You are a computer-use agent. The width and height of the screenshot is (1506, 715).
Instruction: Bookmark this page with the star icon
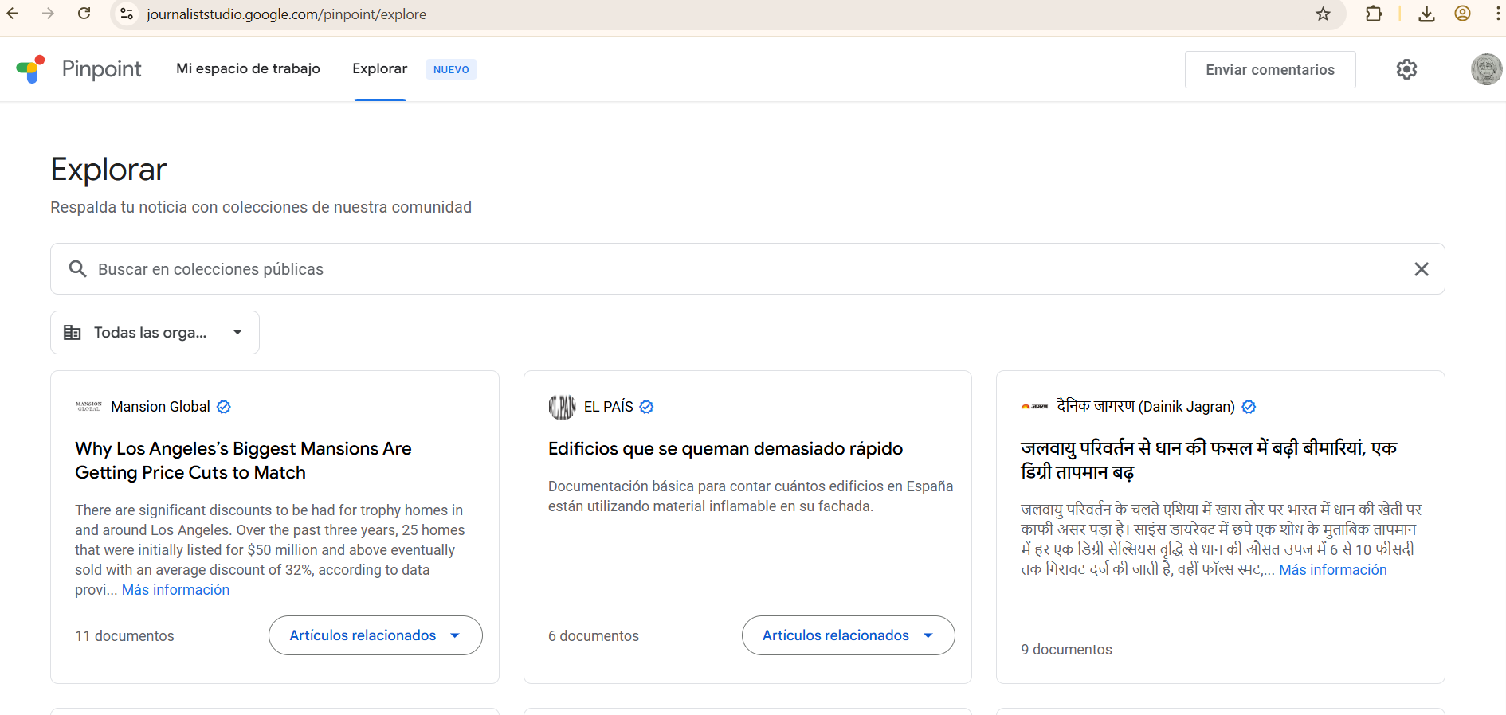point(1323,14)
